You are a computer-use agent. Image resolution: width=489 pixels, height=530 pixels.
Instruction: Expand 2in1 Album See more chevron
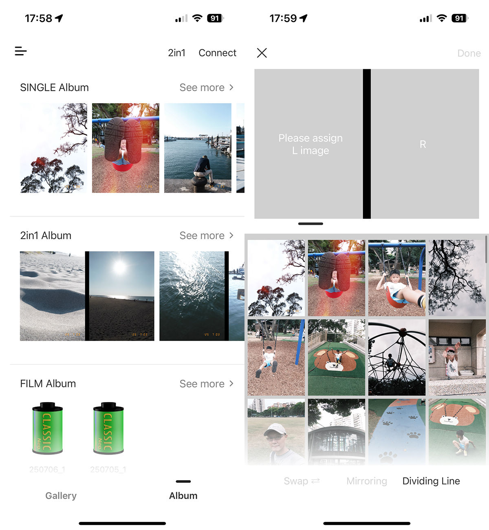tap(231, 235)
